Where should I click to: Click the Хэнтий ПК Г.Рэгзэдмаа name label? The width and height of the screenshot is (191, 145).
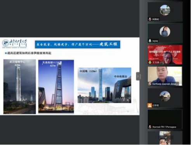click(164, 127)
